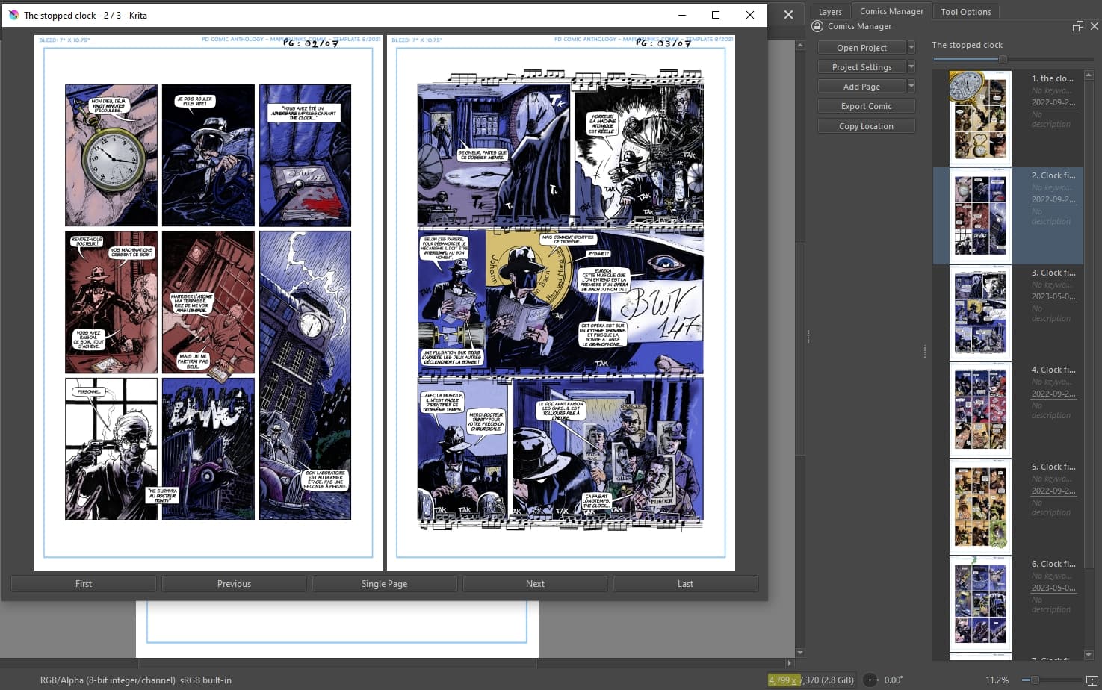This screenshot has height=690, width=1102.
Task: Click the Previous page button
Action: [234, 584]
